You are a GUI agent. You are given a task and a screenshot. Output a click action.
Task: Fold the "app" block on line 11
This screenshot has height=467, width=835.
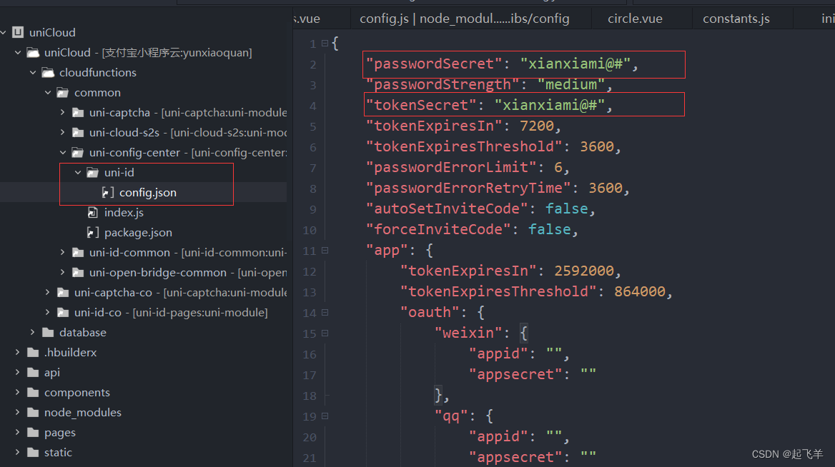[x=325, y=250]
